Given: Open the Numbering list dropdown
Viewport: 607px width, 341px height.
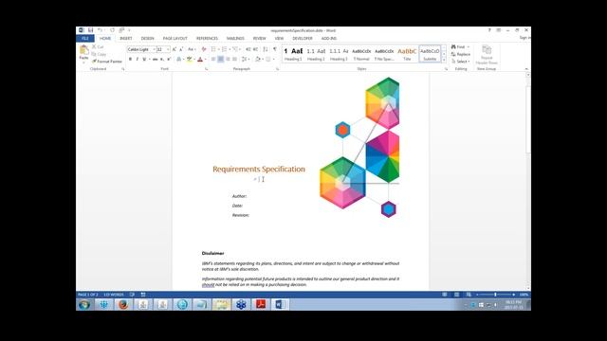Looking at the screenshot, I should [x=230, y=49].
